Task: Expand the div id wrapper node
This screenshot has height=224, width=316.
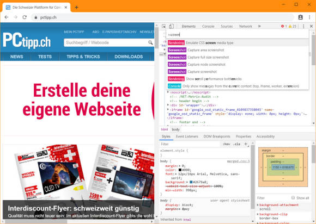Action: pyautogui.click(x=168, y=105)
